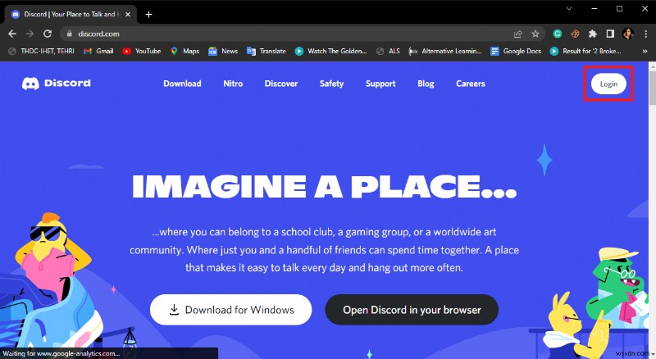Open the YouTube bookmark
656x359 pixels.
pyautogui.click(x=141, y=51)
